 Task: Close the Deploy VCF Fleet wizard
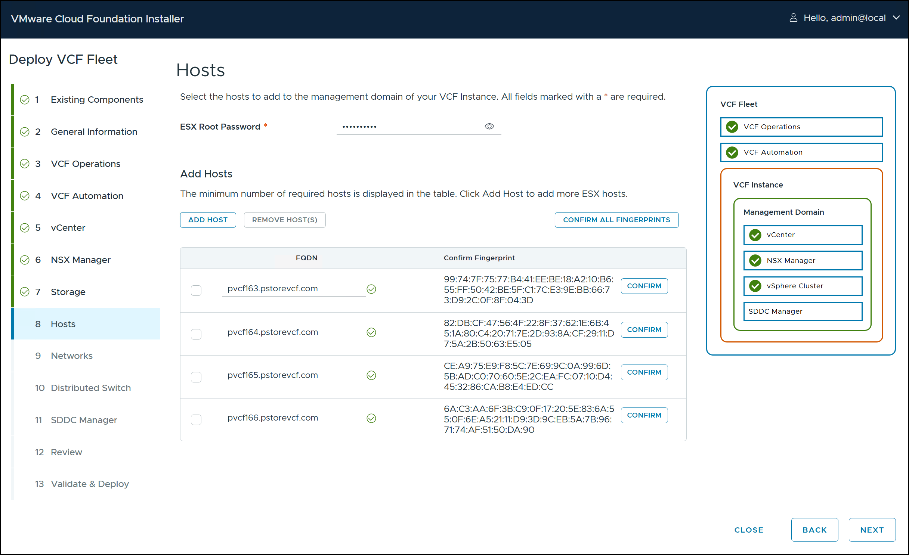coord(749,530)
